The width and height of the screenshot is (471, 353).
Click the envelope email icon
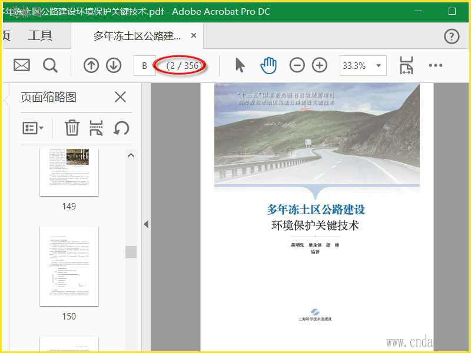click(x=22, y=65)
